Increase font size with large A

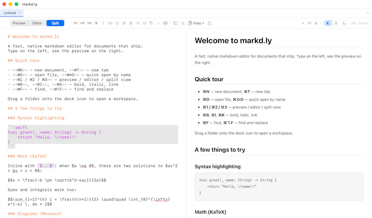tap(316, 23)
